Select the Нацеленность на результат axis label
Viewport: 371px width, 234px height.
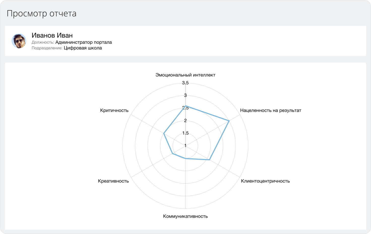coord(270,110)
